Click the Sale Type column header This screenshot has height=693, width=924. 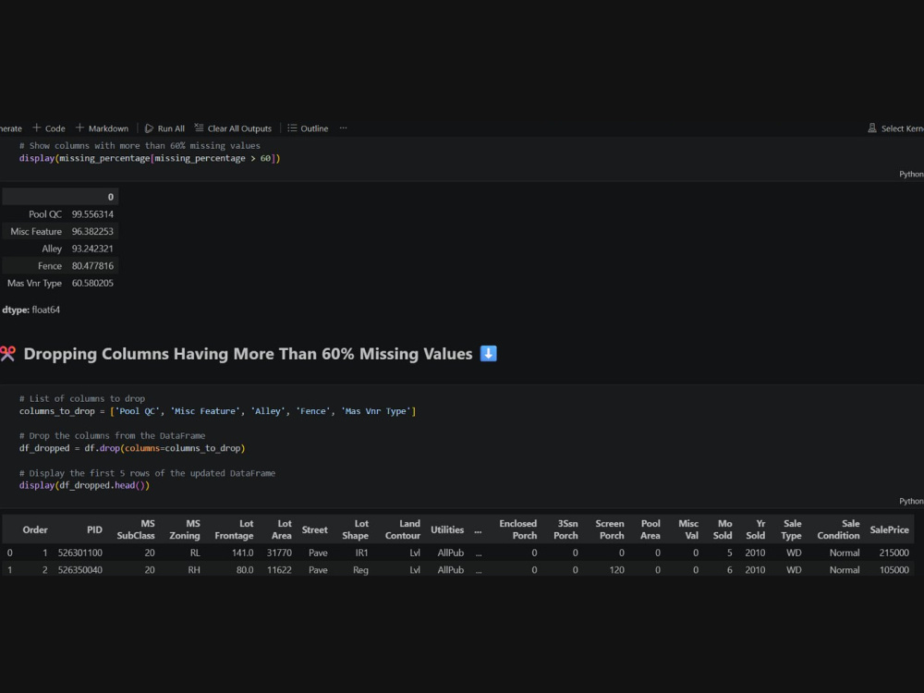click(792, 529)
